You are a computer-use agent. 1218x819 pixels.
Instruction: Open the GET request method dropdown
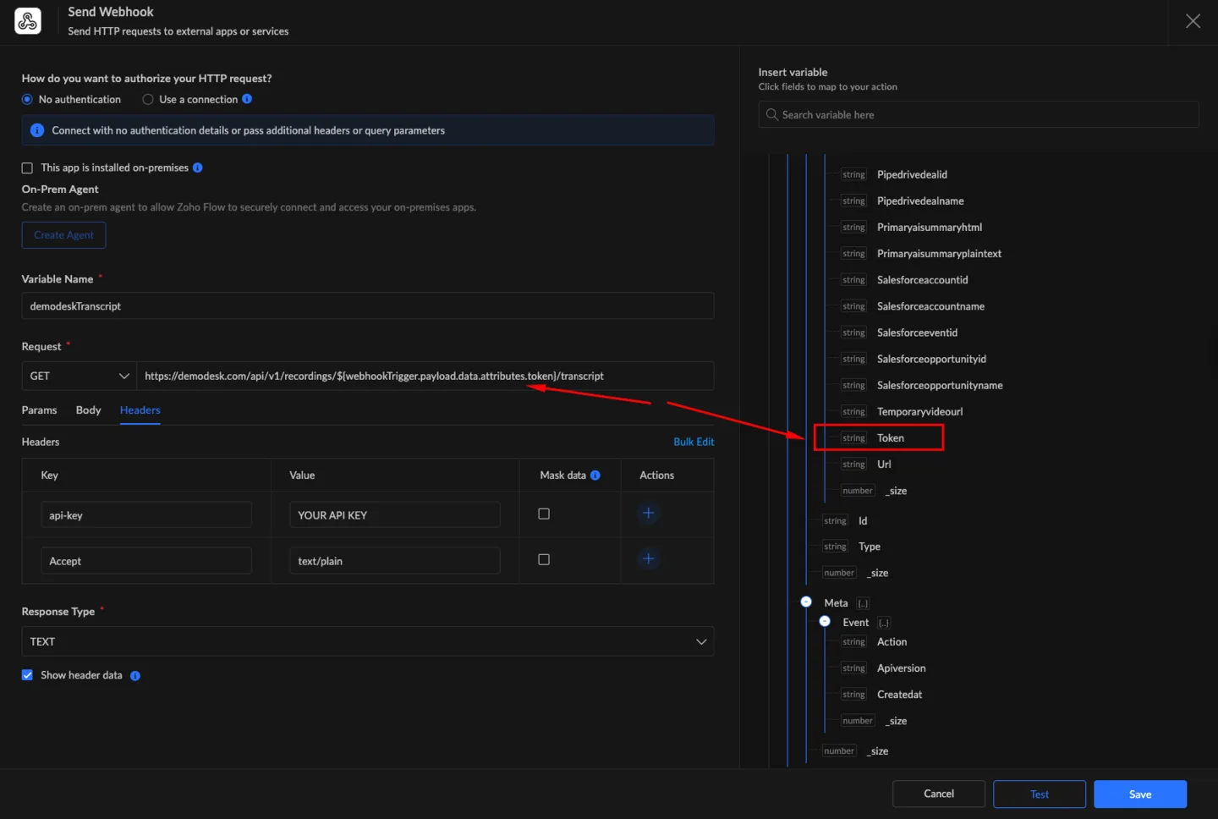point(79,376)
